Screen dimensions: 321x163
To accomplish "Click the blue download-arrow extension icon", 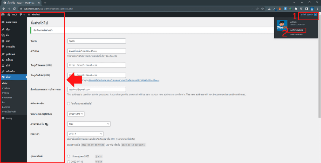I will pos(285,9).
